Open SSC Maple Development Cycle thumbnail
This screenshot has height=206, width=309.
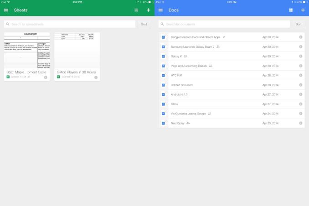pyautogui.click(x=27, y=51)
